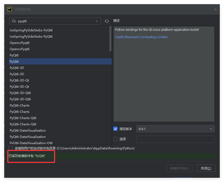
Task: Enable the 选项 checkbox
Action: click(115, 139)
